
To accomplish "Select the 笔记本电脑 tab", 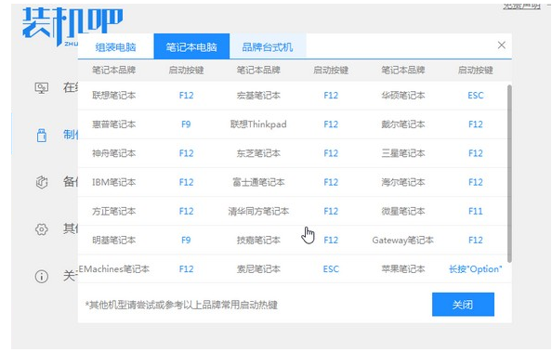I will click(x=191, y=46).
